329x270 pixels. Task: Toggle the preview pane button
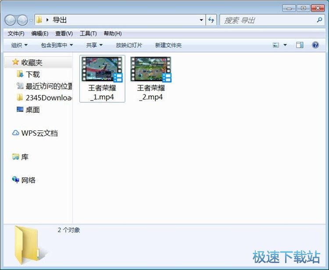300,45
